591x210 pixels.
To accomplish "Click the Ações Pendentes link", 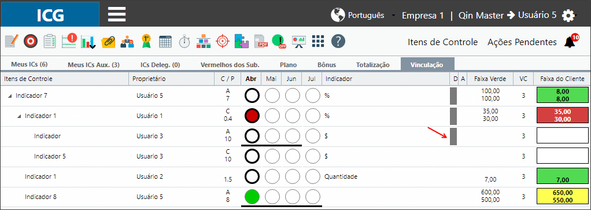I will [522, 42].
